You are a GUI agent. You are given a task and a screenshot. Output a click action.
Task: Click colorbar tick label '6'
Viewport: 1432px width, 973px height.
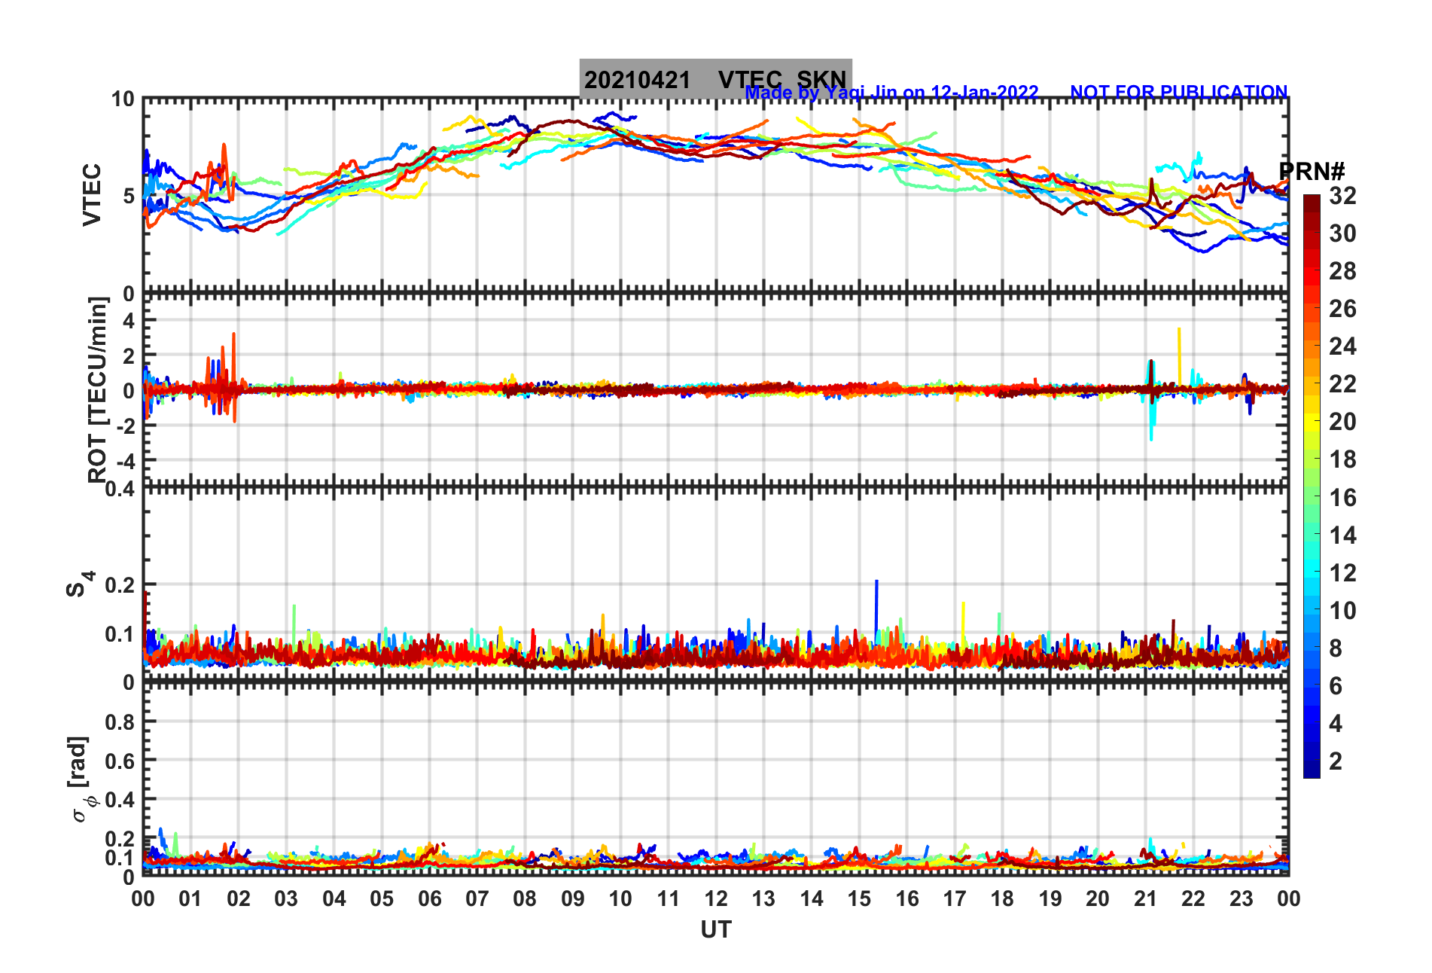[1336, 686]
